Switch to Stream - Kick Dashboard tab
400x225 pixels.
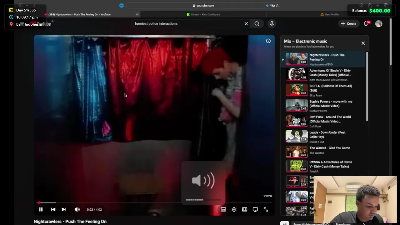pos(203,14)
